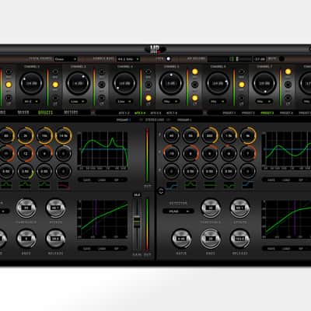Click the left compressor transfer curve graph
Viewport: 311px width, 311px height.
[x=103, y=219]
